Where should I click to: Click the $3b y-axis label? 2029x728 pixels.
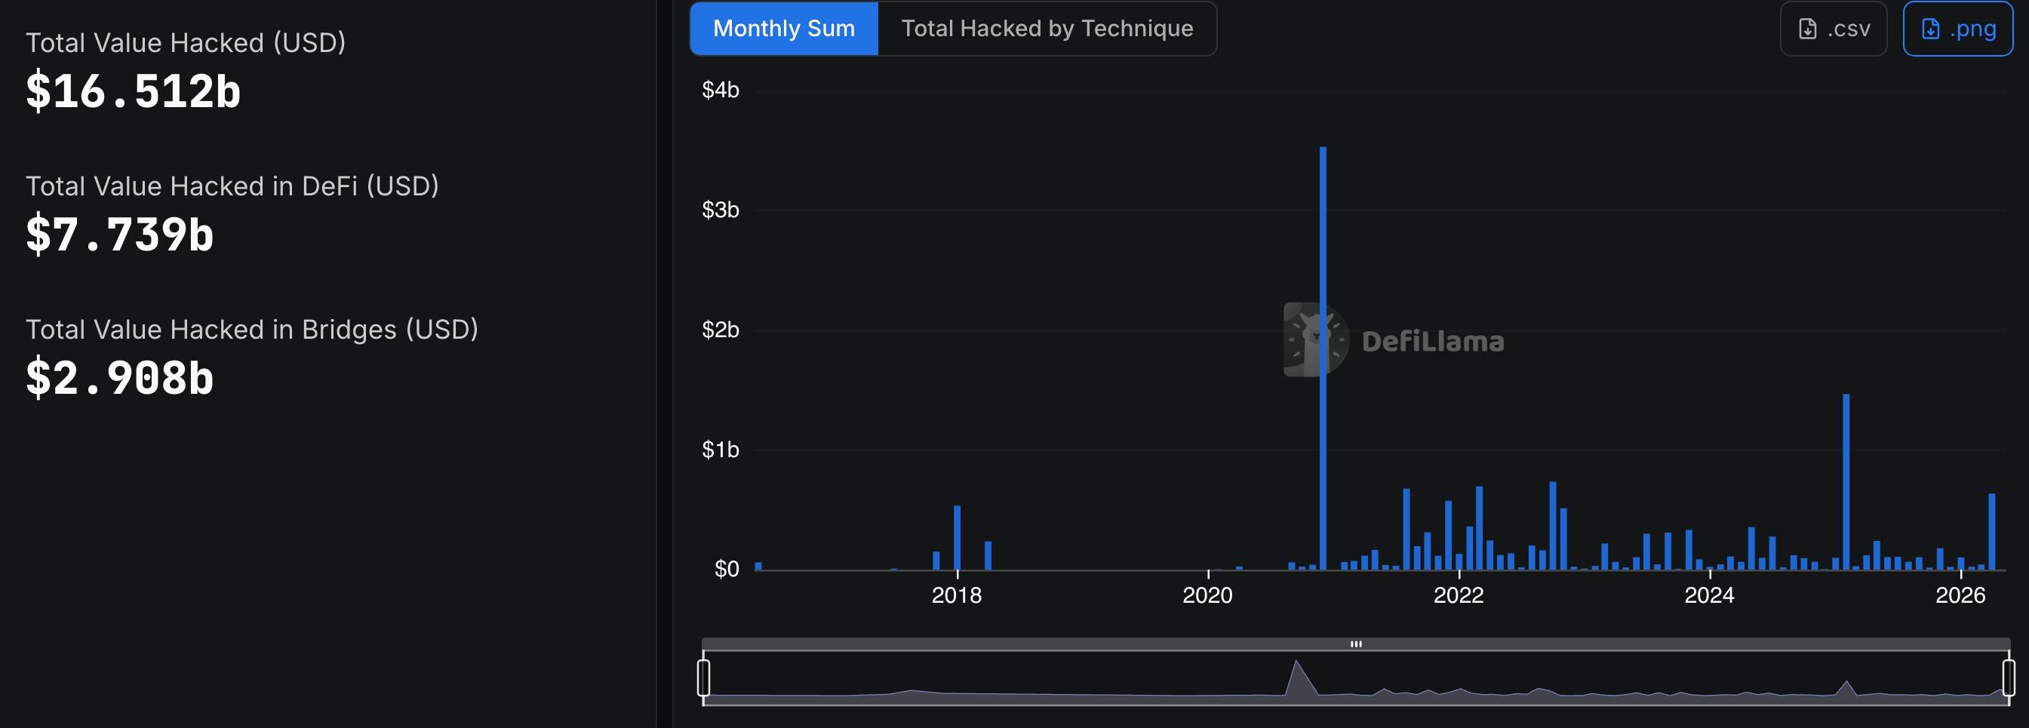(721, 210)
